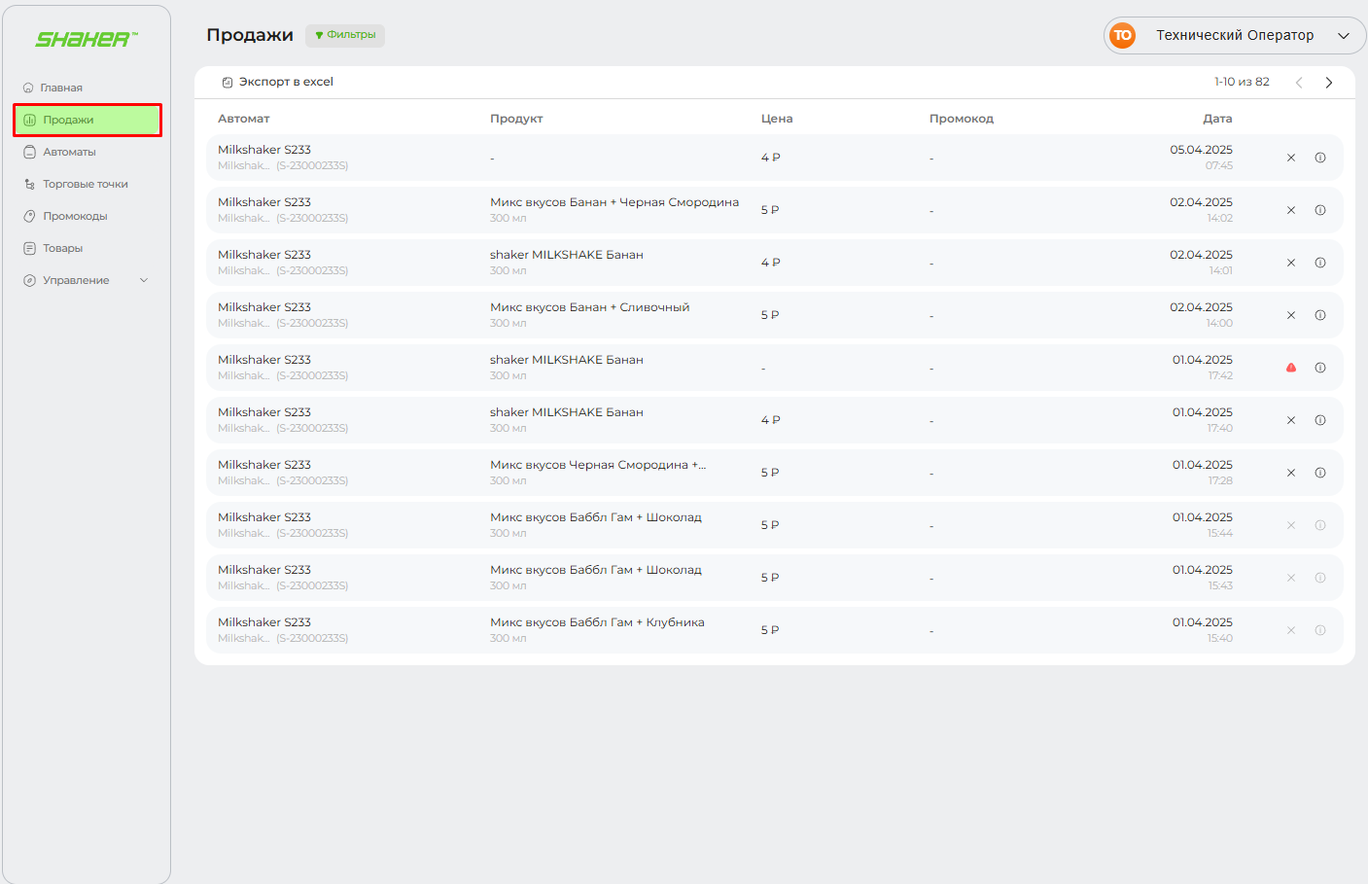This screenshot has width=1368, height=884.
Task: Open info icon for 05.04.2025 sale
Action: tap(1320, 158)
